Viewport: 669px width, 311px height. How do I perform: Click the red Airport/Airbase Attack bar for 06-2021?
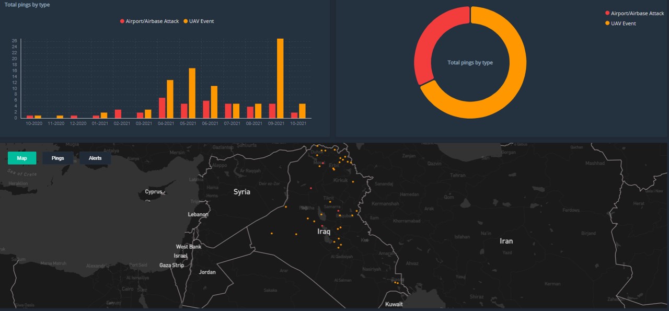coord(206,109)
